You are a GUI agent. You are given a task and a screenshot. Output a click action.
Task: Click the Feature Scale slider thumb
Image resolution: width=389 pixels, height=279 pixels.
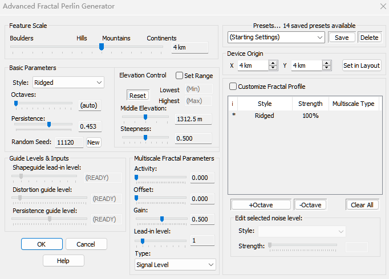point(102,47)
